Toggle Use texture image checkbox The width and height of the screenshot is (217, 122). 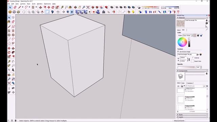[178, 52]
